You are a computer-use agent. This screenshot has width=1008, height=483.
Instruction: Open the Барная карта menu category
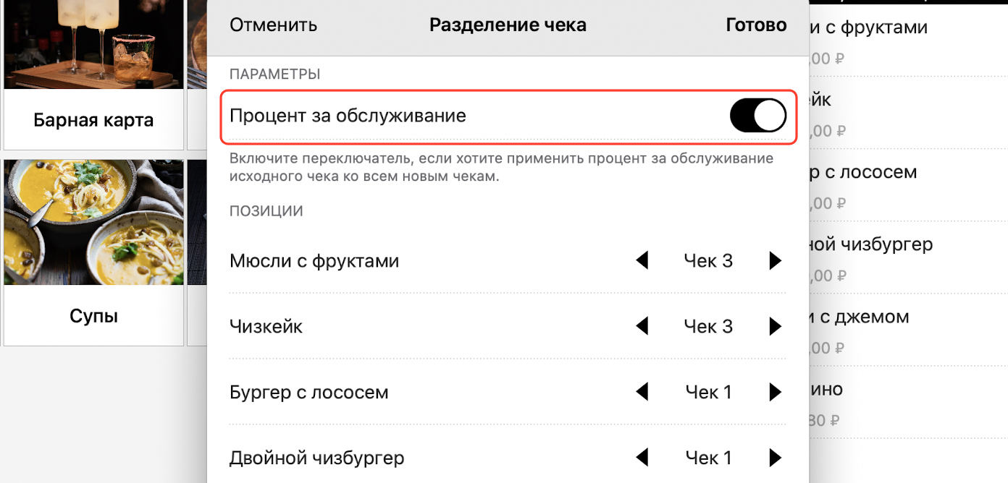tap(93, 119)
